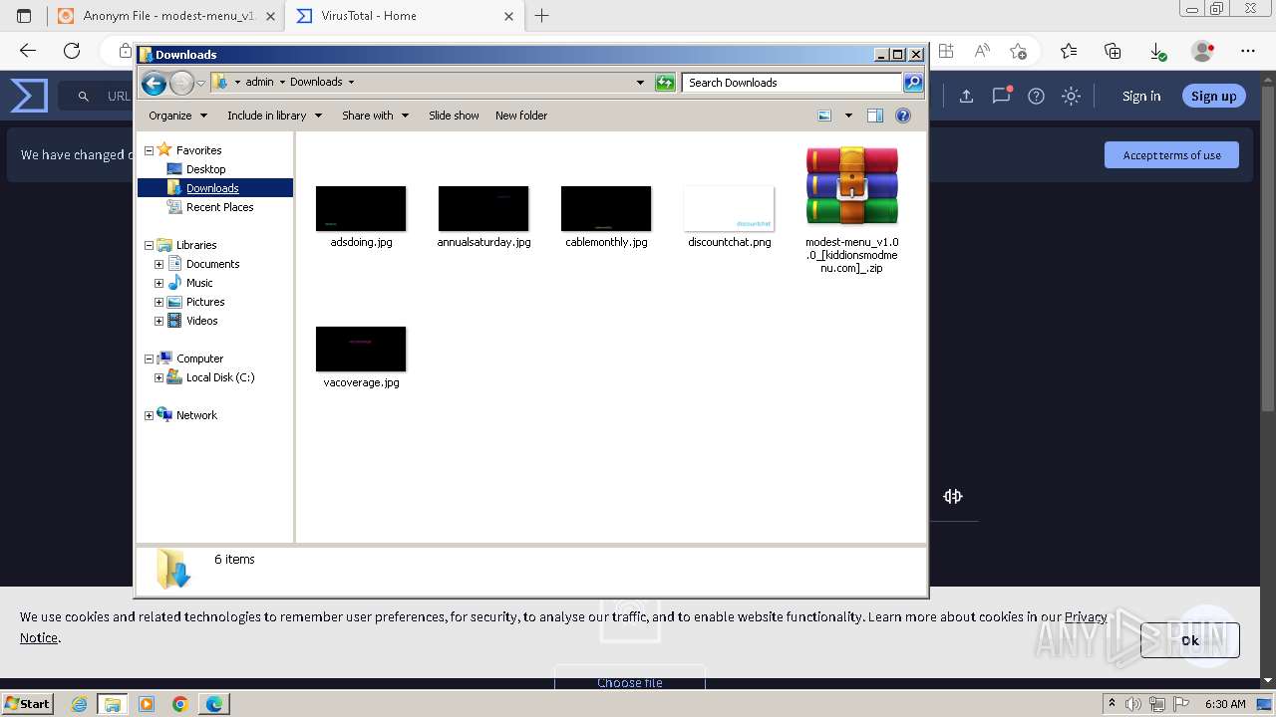Collapse the Favorites tree group

149,150
